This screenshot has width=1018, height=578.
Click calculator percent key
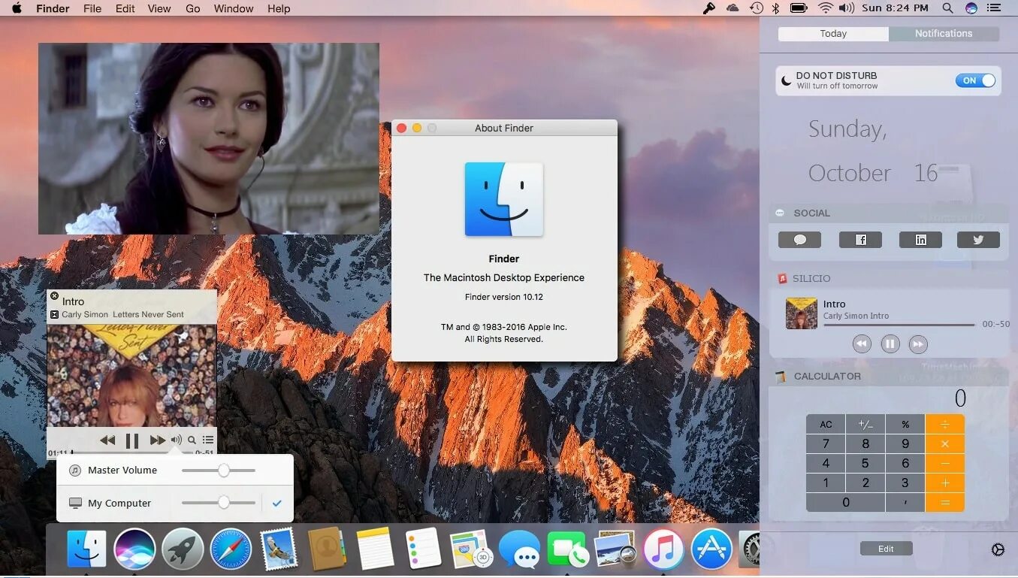(905, 424)
